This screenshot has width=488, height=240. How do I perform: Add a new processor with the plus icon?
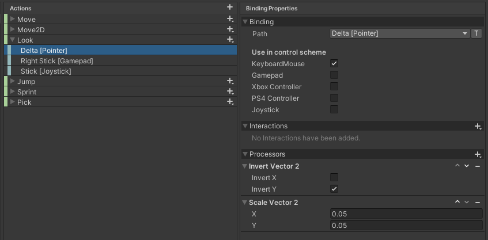[x=478, y=154]
